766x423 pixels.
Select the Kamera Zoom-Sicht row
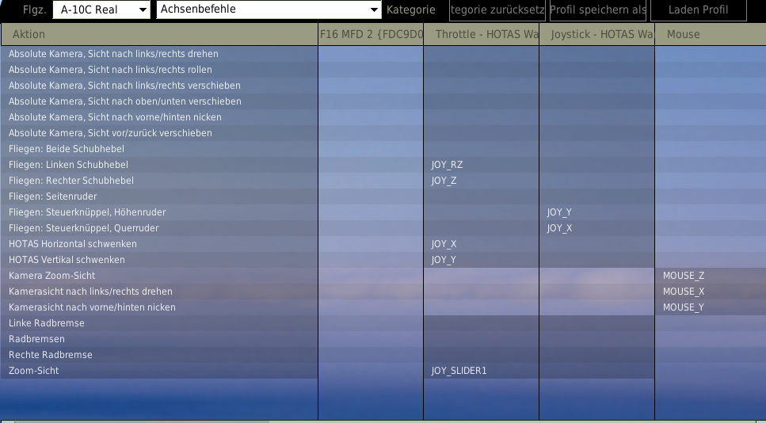click(159, 276)
